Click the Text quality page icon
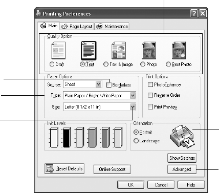 coord(89,51)
